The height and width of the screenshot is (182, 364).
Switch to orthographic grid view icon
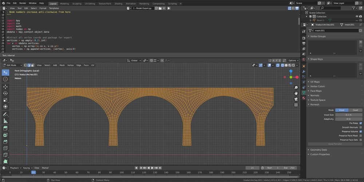(296, 105)
